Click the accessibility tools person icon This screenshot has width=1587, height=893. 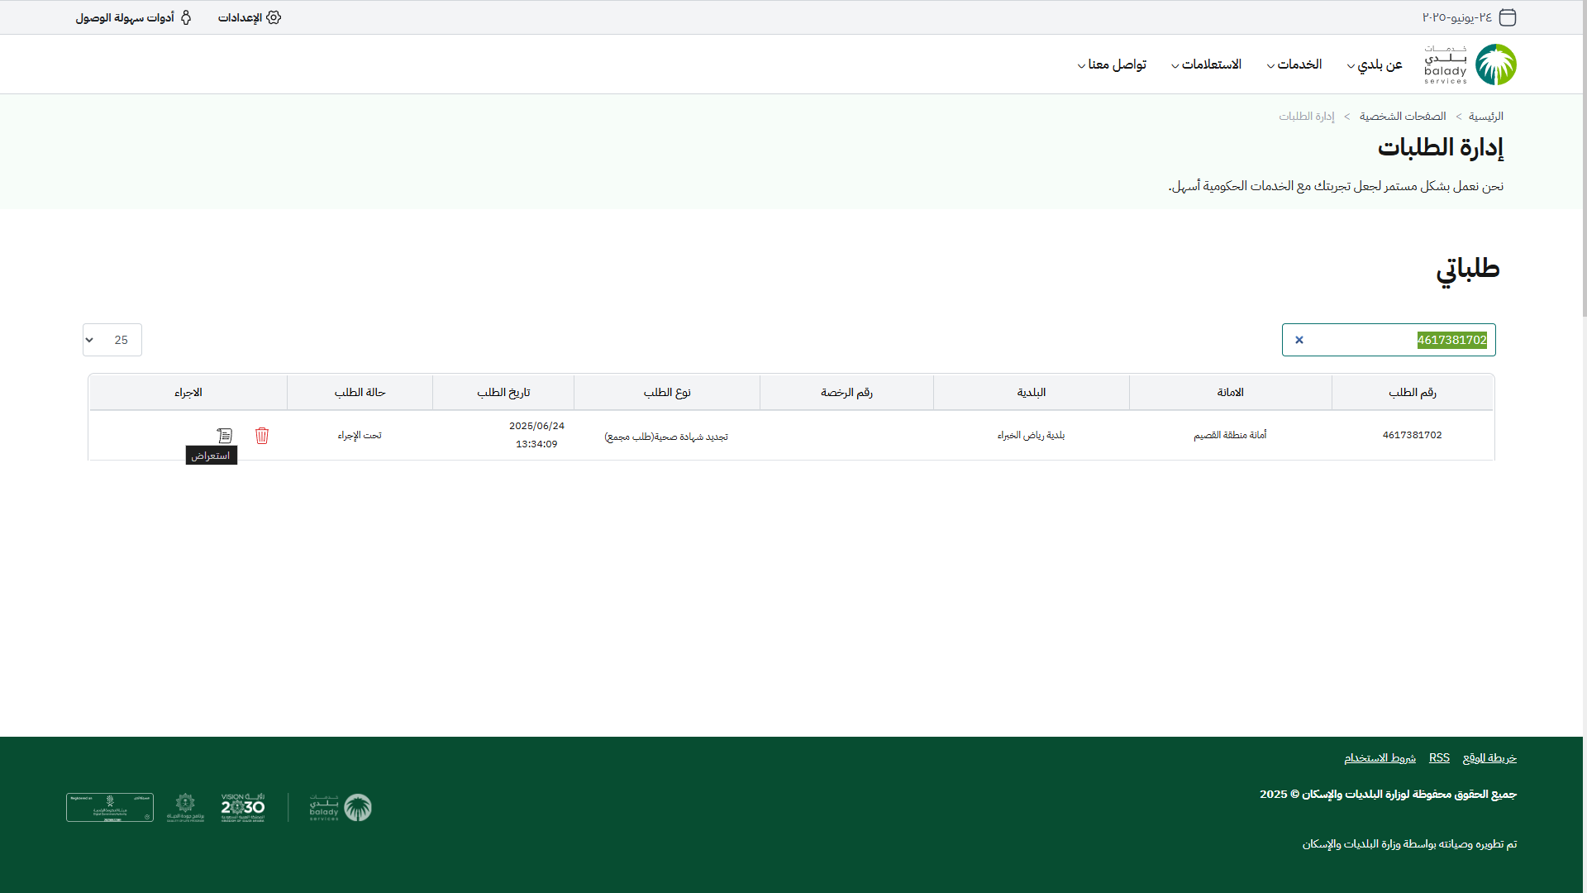click(x=186, y=17)
